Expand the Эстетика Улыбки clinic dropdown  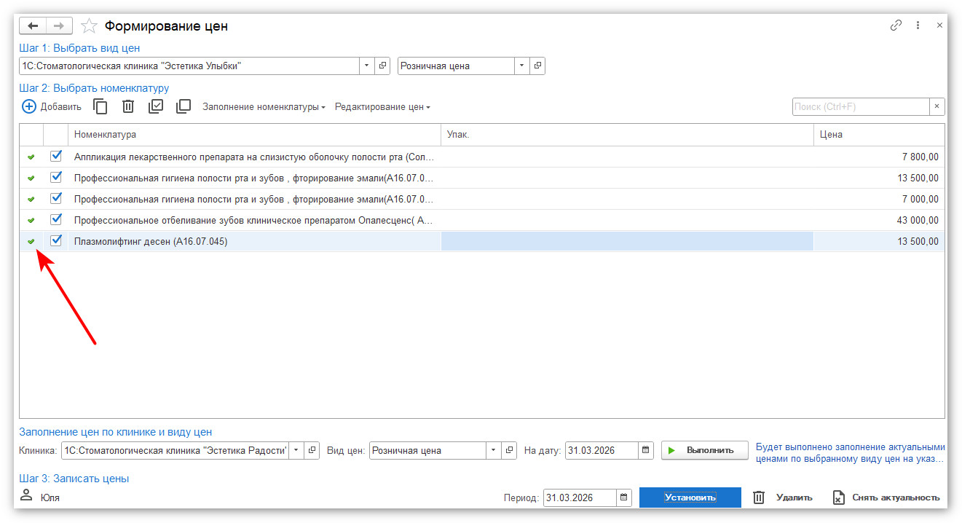(366, 66)
